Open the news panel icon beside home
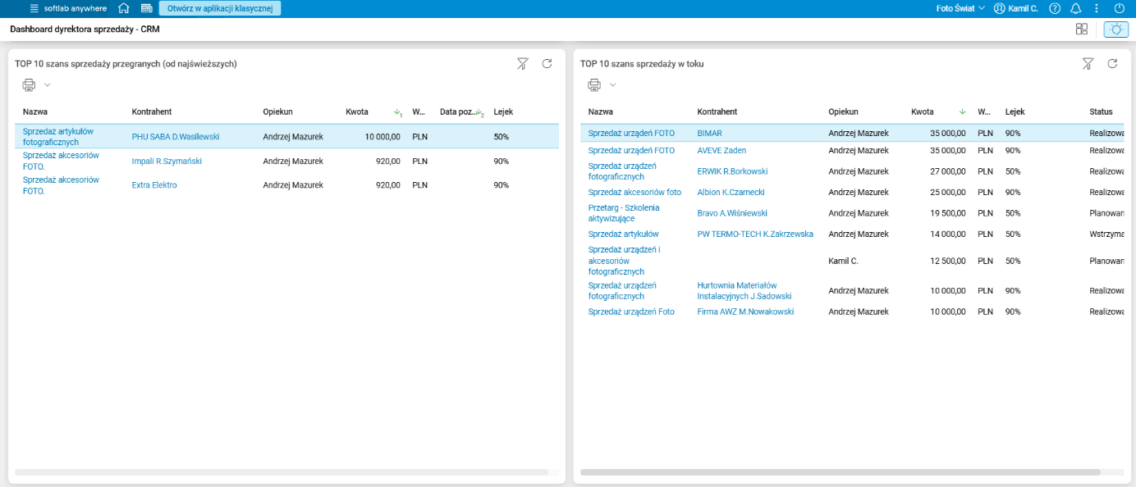 tap(147, 8)
